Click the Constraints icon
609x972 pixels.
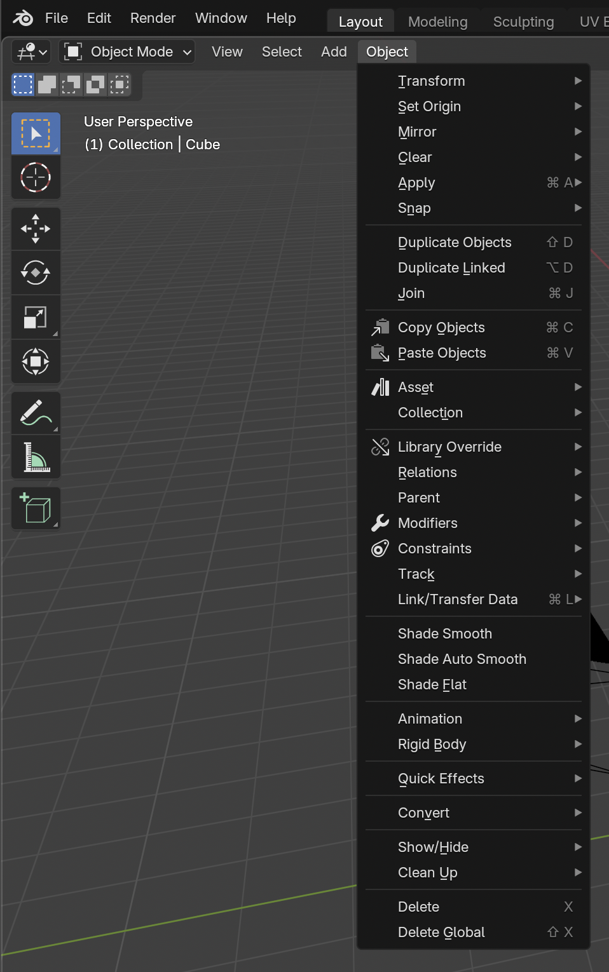(x=380, y=548)
